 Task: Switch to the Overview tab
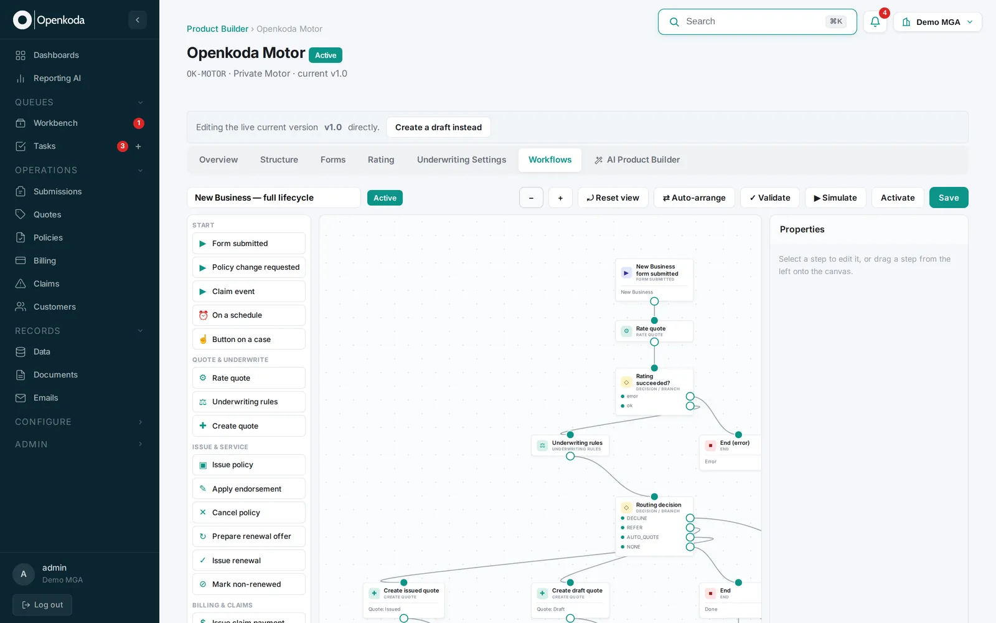[218, 160]
